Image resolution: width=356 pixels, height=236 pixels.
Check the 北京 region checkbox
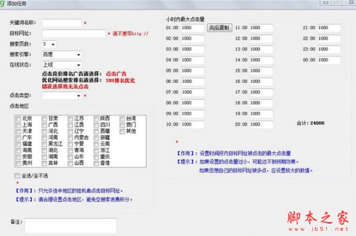tap(18, 118)
